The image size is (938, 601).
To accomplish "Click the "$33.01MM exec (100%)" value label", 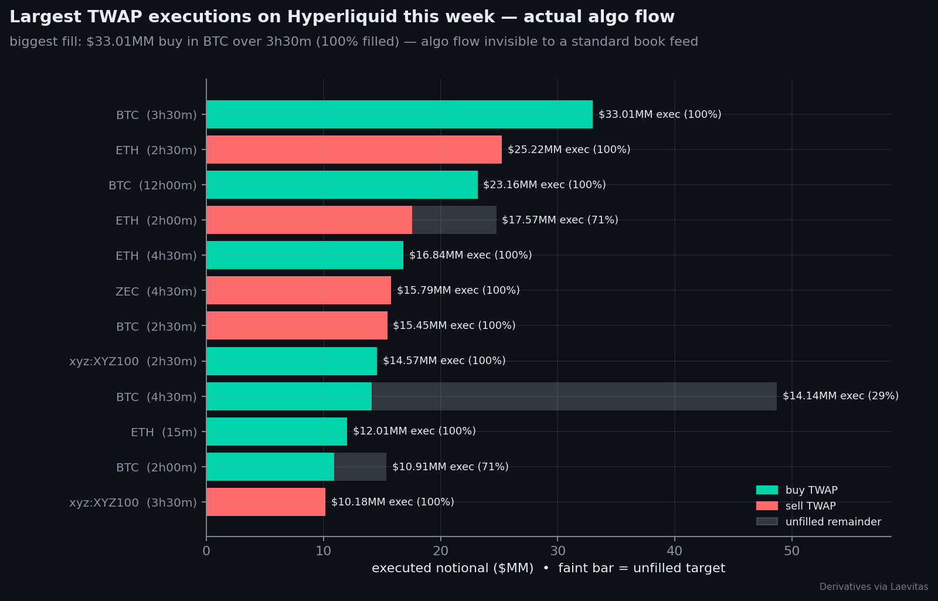I will 660,114.
